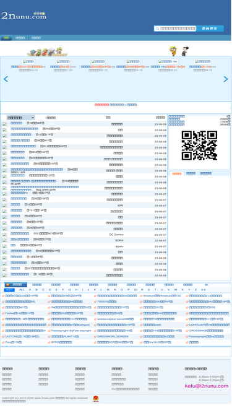Select the BL category tab

coord(207,285)
